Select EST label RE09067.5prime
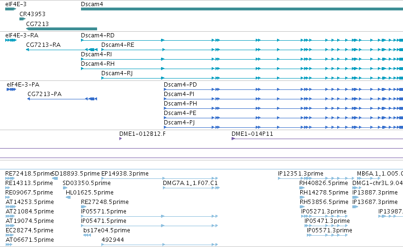403x247 pixels. pos(29,193)
